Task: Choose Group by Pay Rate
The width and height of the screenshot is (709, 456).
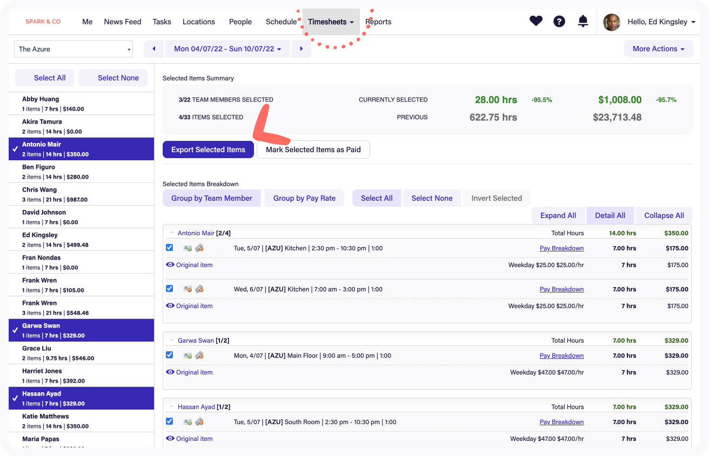Action: tap(304, 198)
